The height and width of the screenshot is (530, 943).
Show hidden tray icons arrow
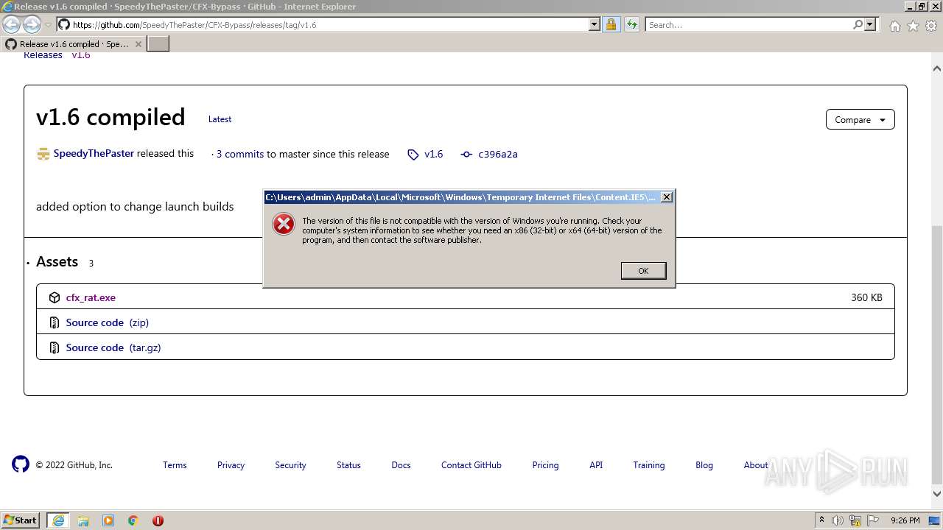coord(821,520)
